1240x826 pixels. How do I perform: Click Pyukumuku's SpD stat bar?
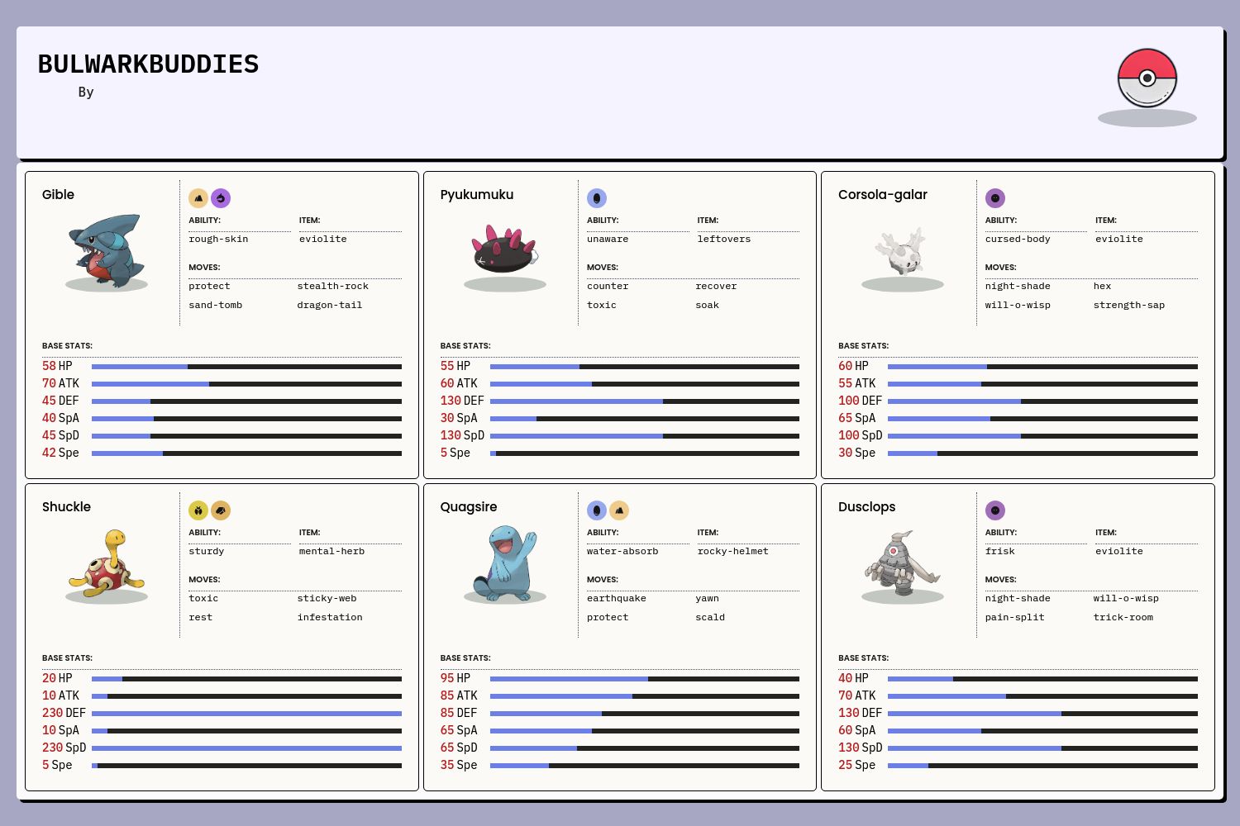coord(644,436)
